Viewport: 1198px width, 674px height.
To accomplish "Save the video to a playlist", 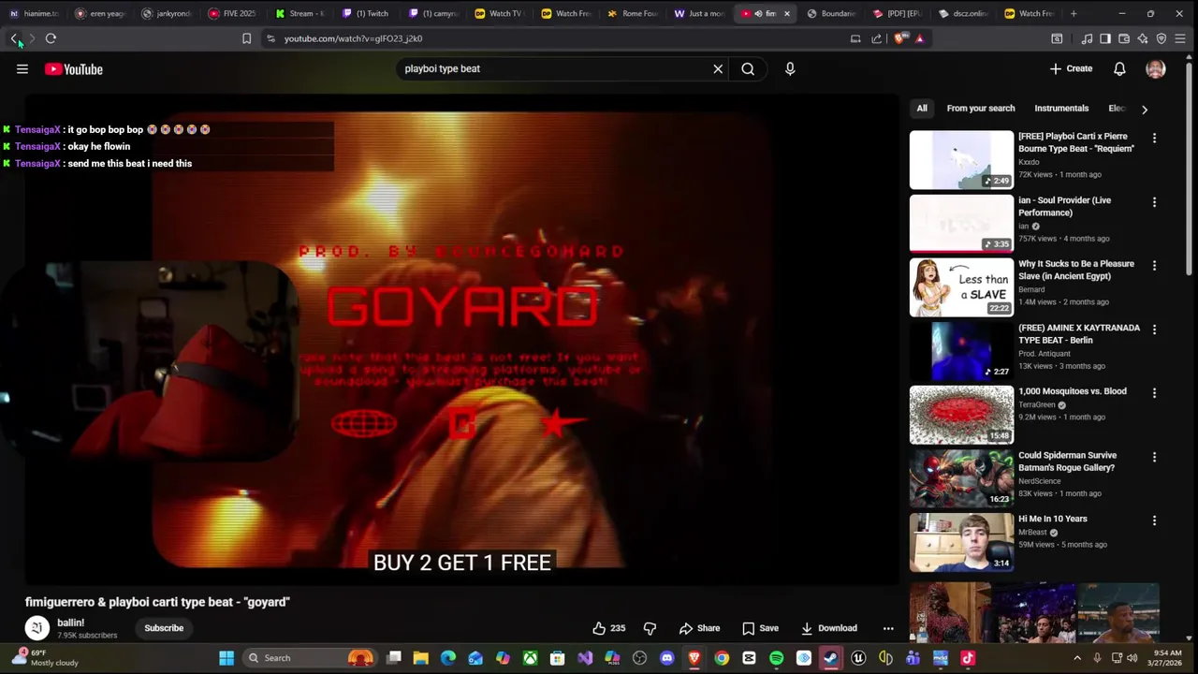I will [760, 628].
